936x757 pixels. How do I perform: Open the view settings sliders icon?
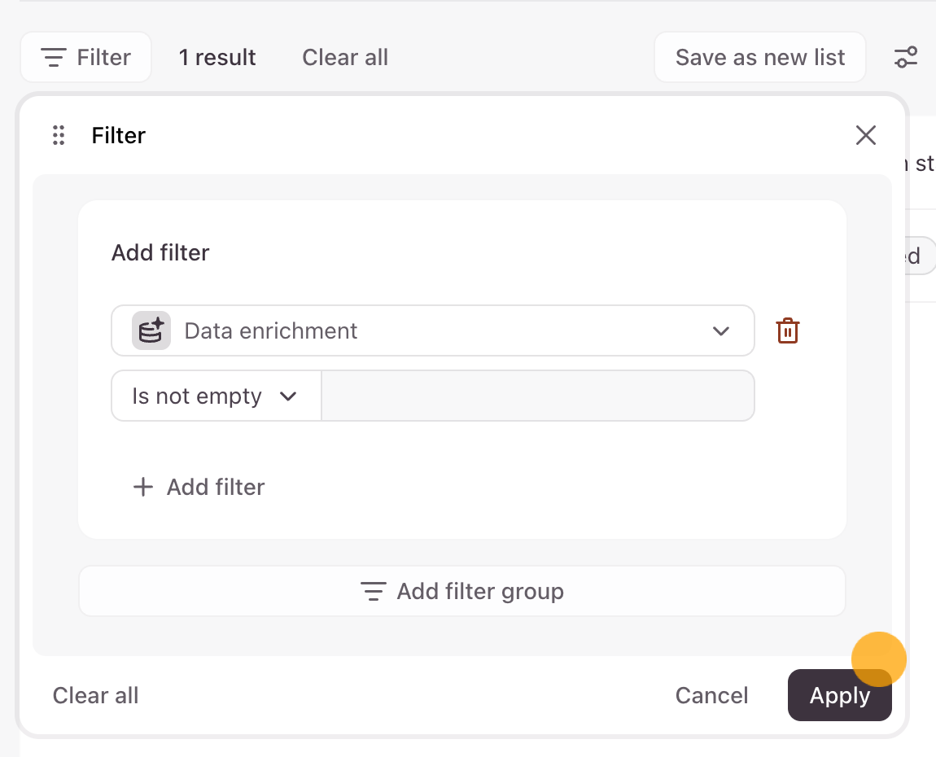click(x=905, y=58)
